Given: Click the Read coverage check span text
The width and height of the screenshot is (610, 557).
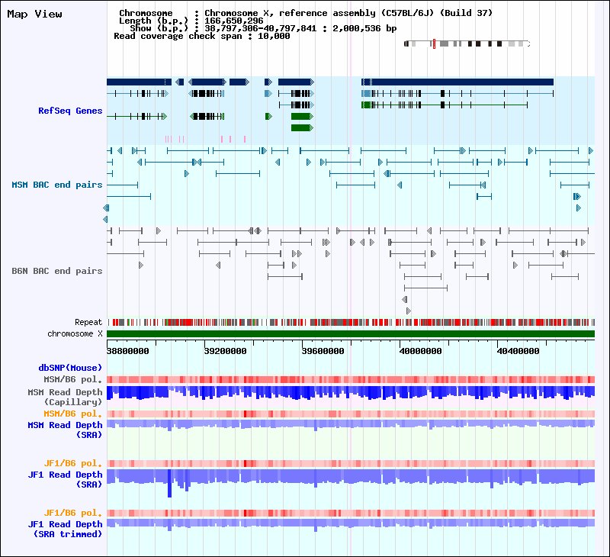Looking at the screenshot, I should [202, 36].
